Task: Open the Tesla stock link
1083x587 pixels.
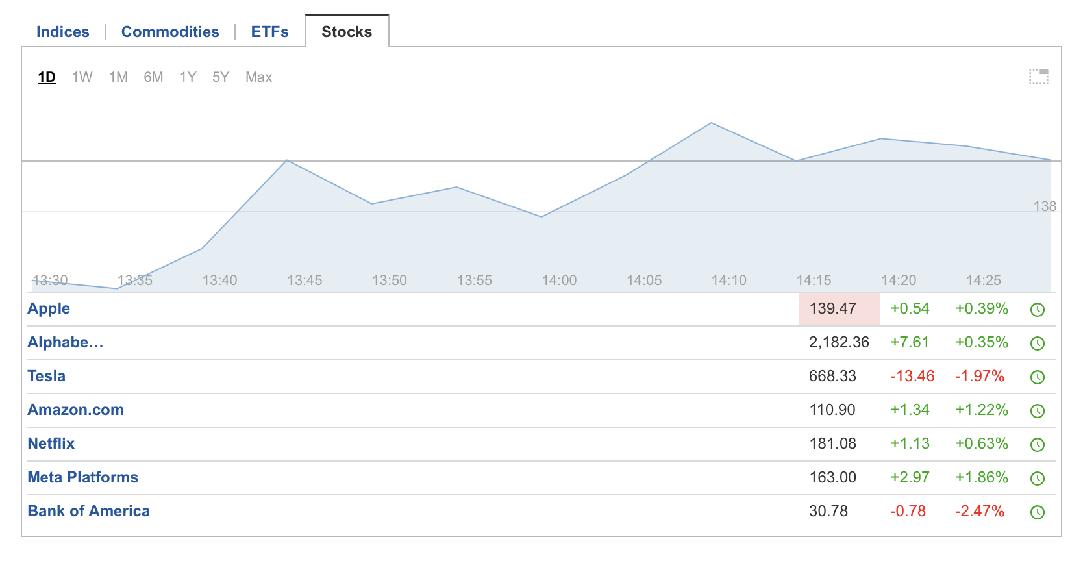Action: coord(47,376)
